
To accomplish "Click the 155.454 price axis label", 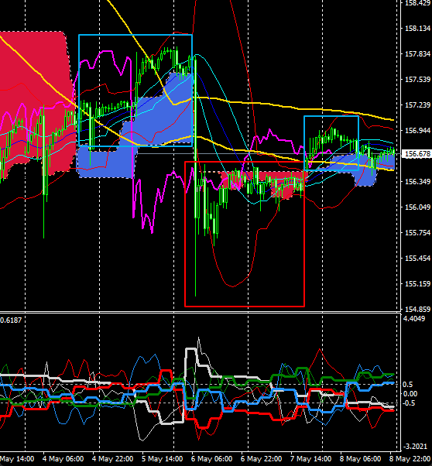I will 417,259.
